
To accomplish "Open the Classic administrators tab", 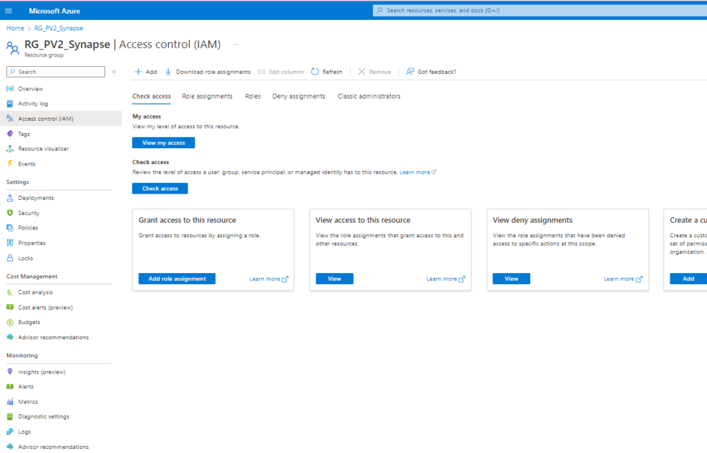I will coord(369,97).
